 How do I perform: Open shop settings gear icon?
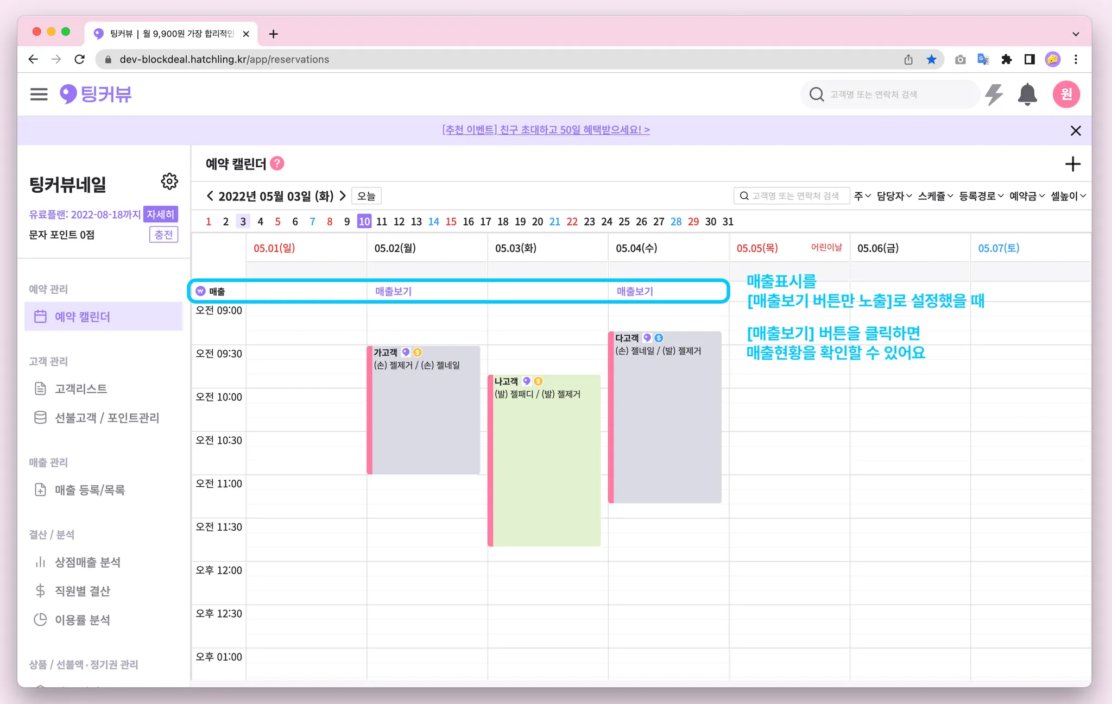(x=169, y=181)
